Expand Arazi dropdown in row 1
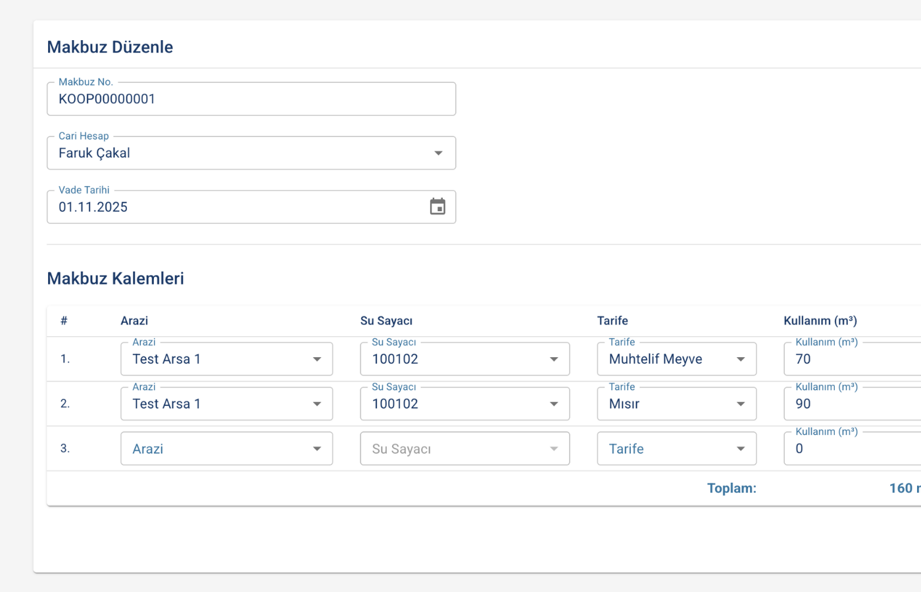 pyautogui.click(x=226, y=359)
